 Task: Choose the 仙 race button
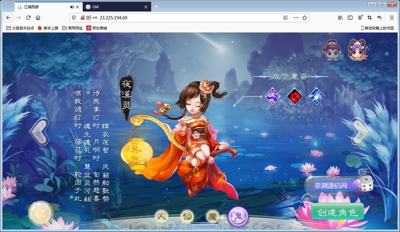click(187, 217)
